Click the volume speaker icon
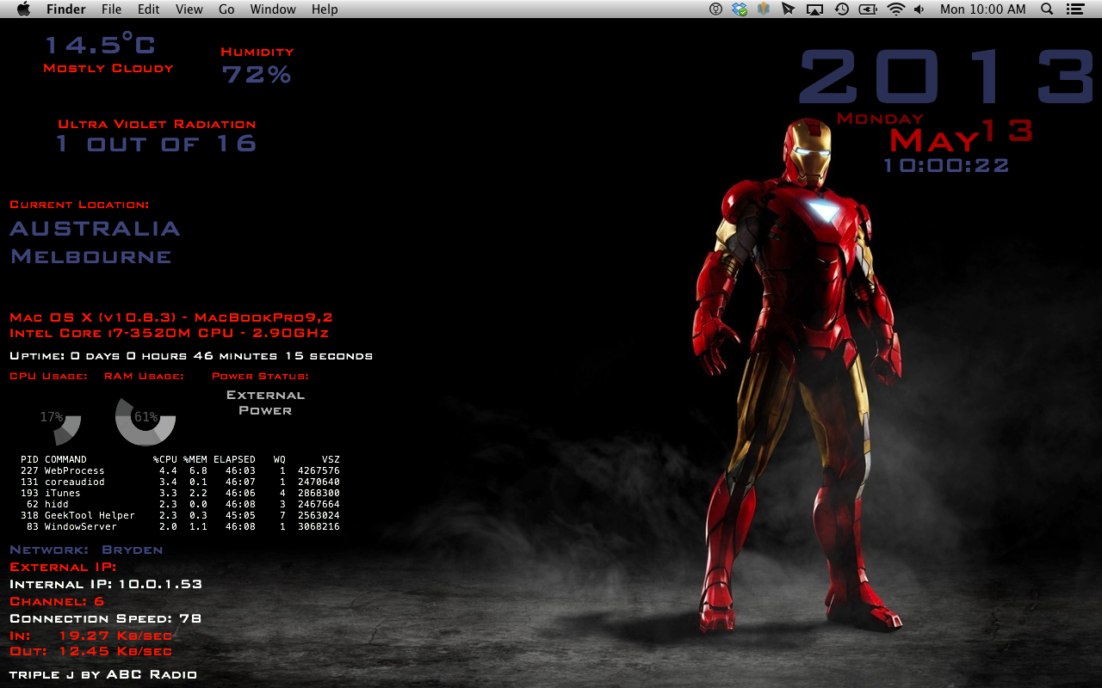The width and height of the screenshot is (1102, 688). 919,9
